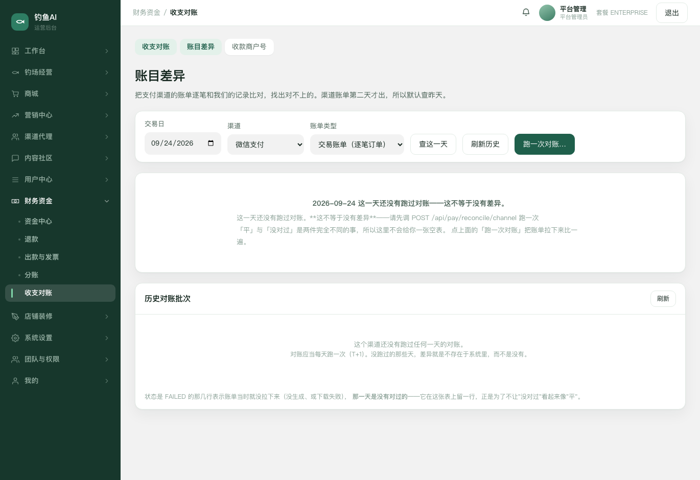Image resolution: width=700 pixels, height=480 pixels.
Task: Click the 营销中心 trend arrow icon
Action: pos(15,115)
